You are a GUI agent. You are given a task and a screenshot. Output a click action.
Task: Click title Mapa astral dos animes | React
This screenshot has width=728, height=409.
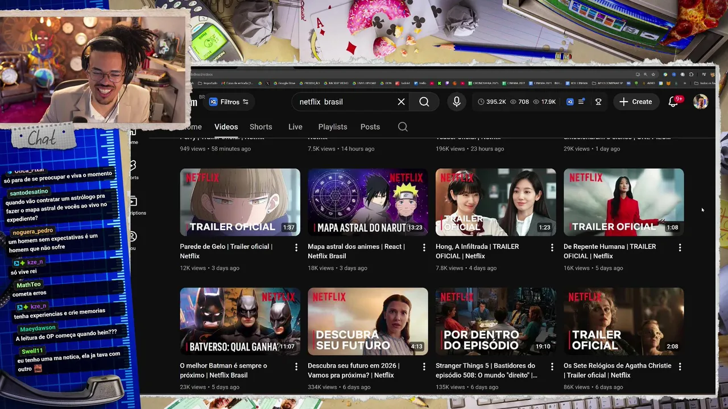(356, 251)
